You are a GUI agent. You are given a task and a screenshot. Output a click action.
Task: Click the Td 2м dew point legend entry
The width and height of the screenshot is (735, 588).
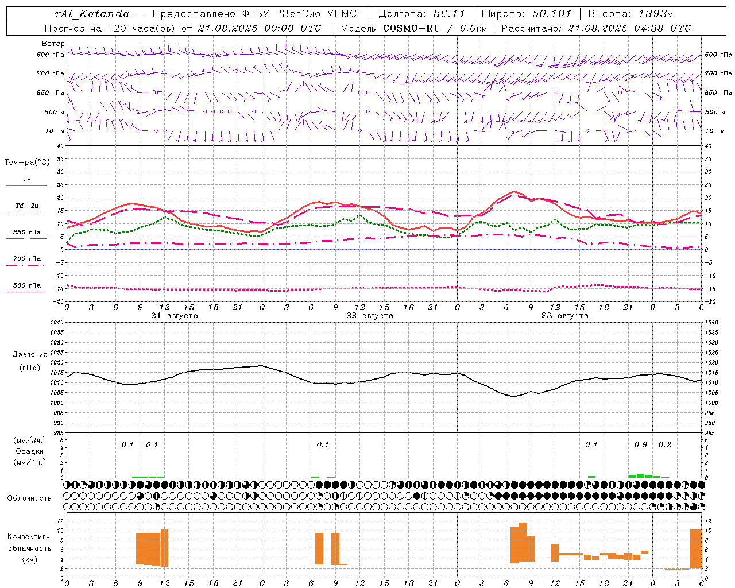pos(27,206)
